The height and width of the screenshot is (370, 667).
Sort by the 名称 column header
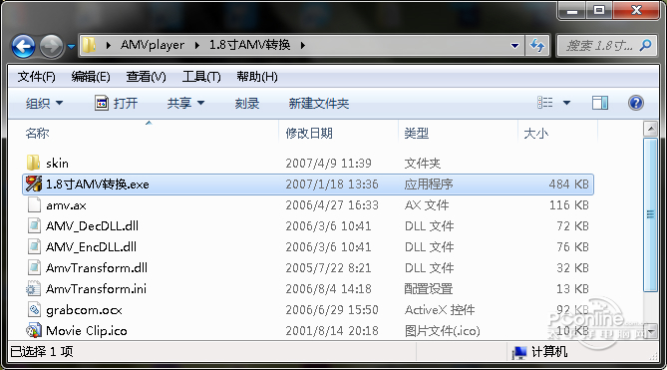click(x=37, y=133)
